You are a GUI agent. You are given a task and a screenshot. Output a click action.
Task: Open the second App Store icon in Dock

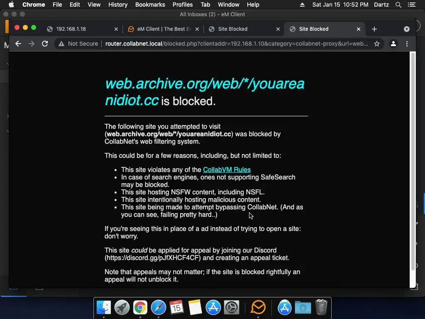[x=285, y=307]
